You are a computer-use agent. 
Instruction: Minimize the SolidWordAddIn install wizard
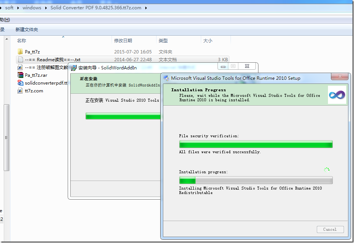coord(223,66)
